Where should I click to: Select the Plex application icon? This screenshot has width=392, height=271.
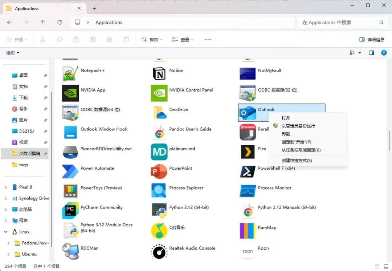tap(248, 152)
